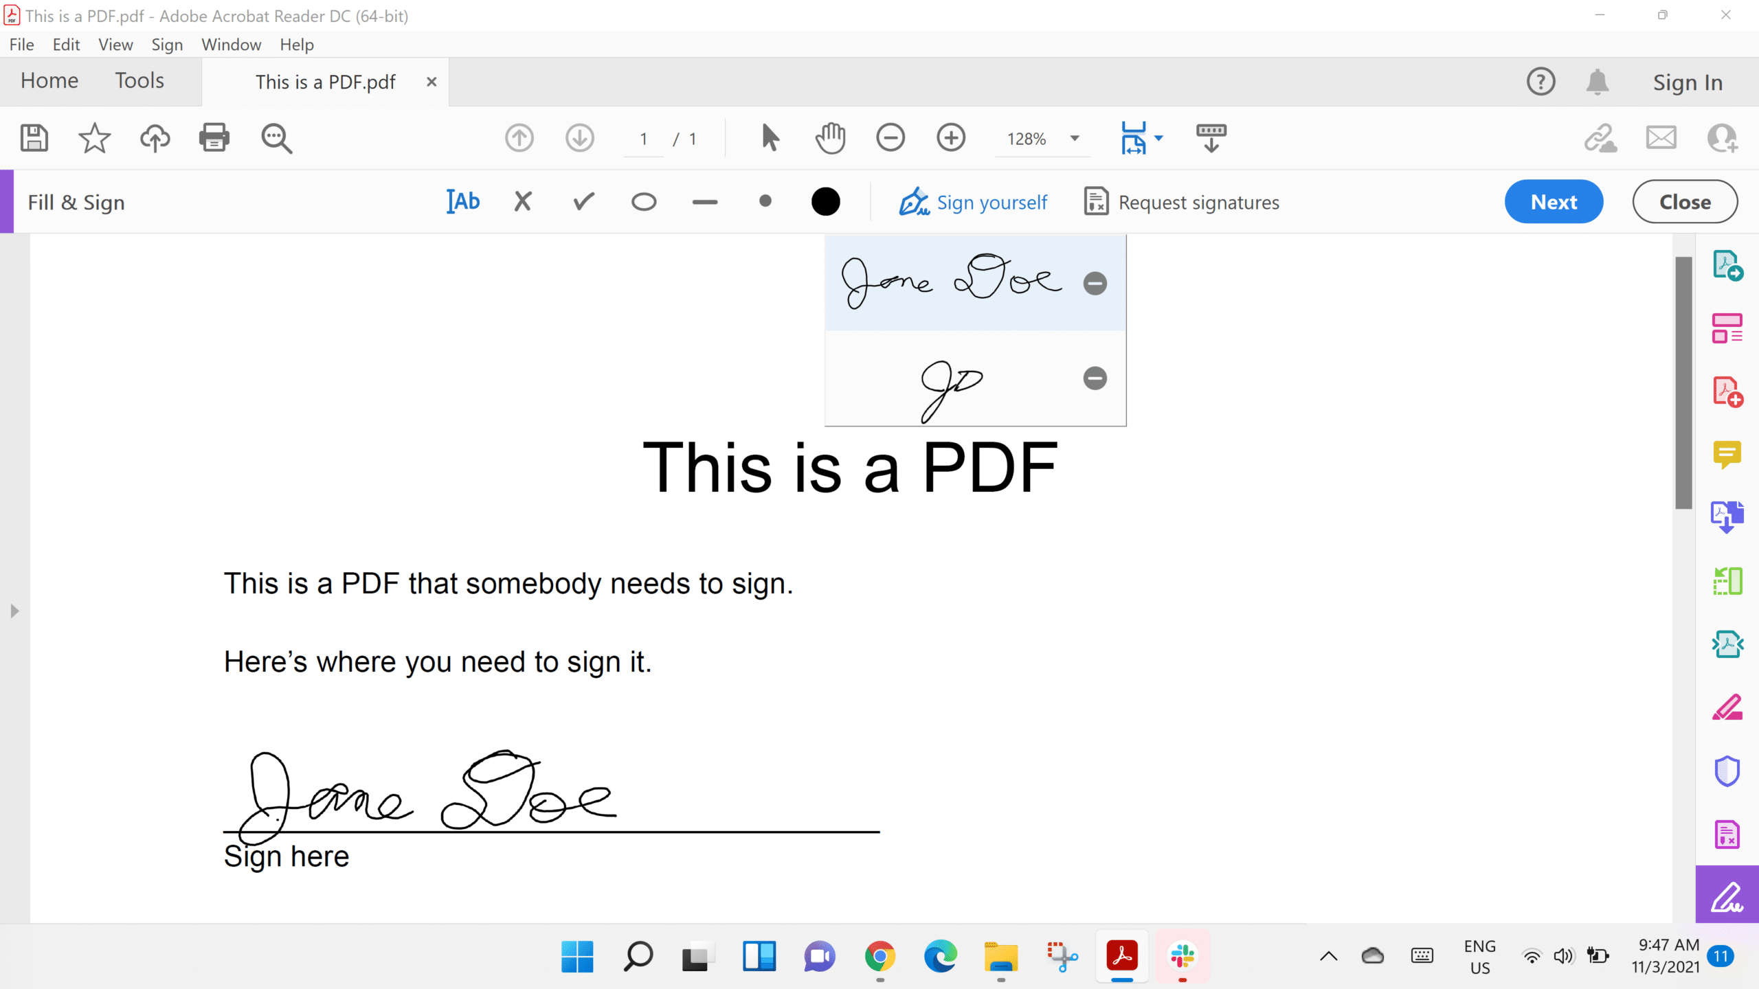Select the crossmark X tool
Viewport: 1759px width, 989px height.
[x=523, y=202]
